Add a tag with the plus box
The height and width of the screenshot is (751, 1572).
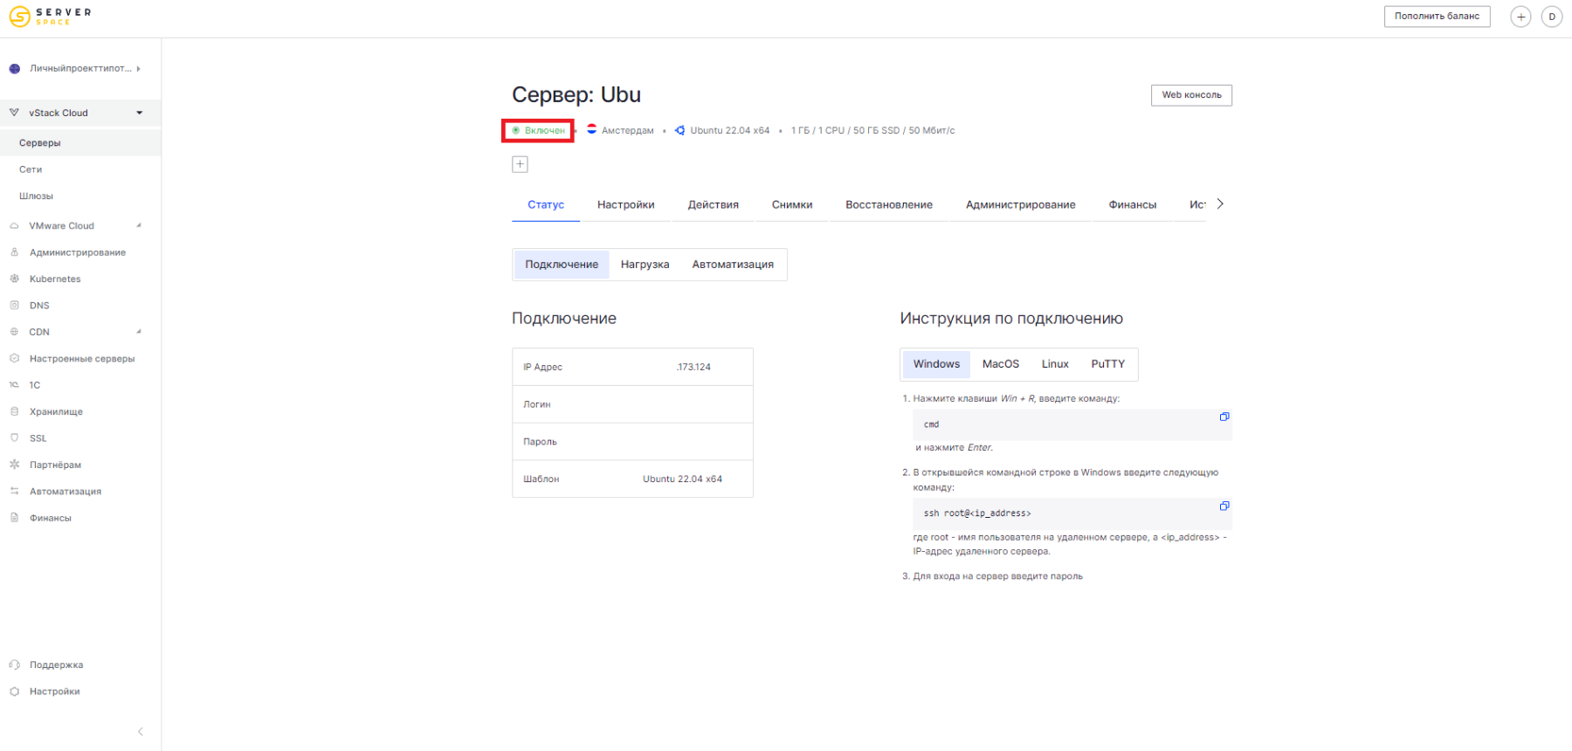coord(520,164)
